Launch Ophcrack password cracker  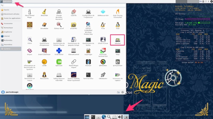click(x=59, y=63)
